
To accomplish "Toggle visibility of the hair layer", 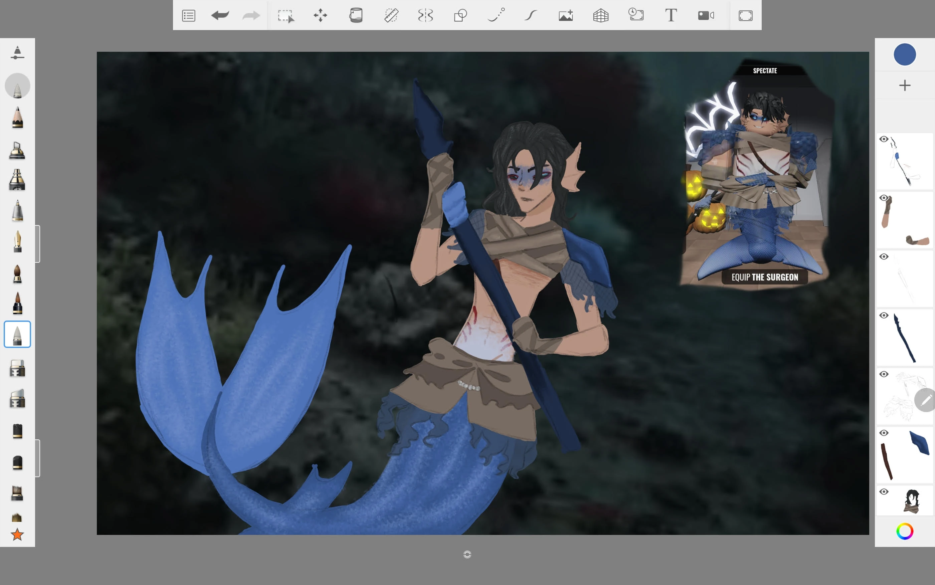I will [x=884, y=492].
